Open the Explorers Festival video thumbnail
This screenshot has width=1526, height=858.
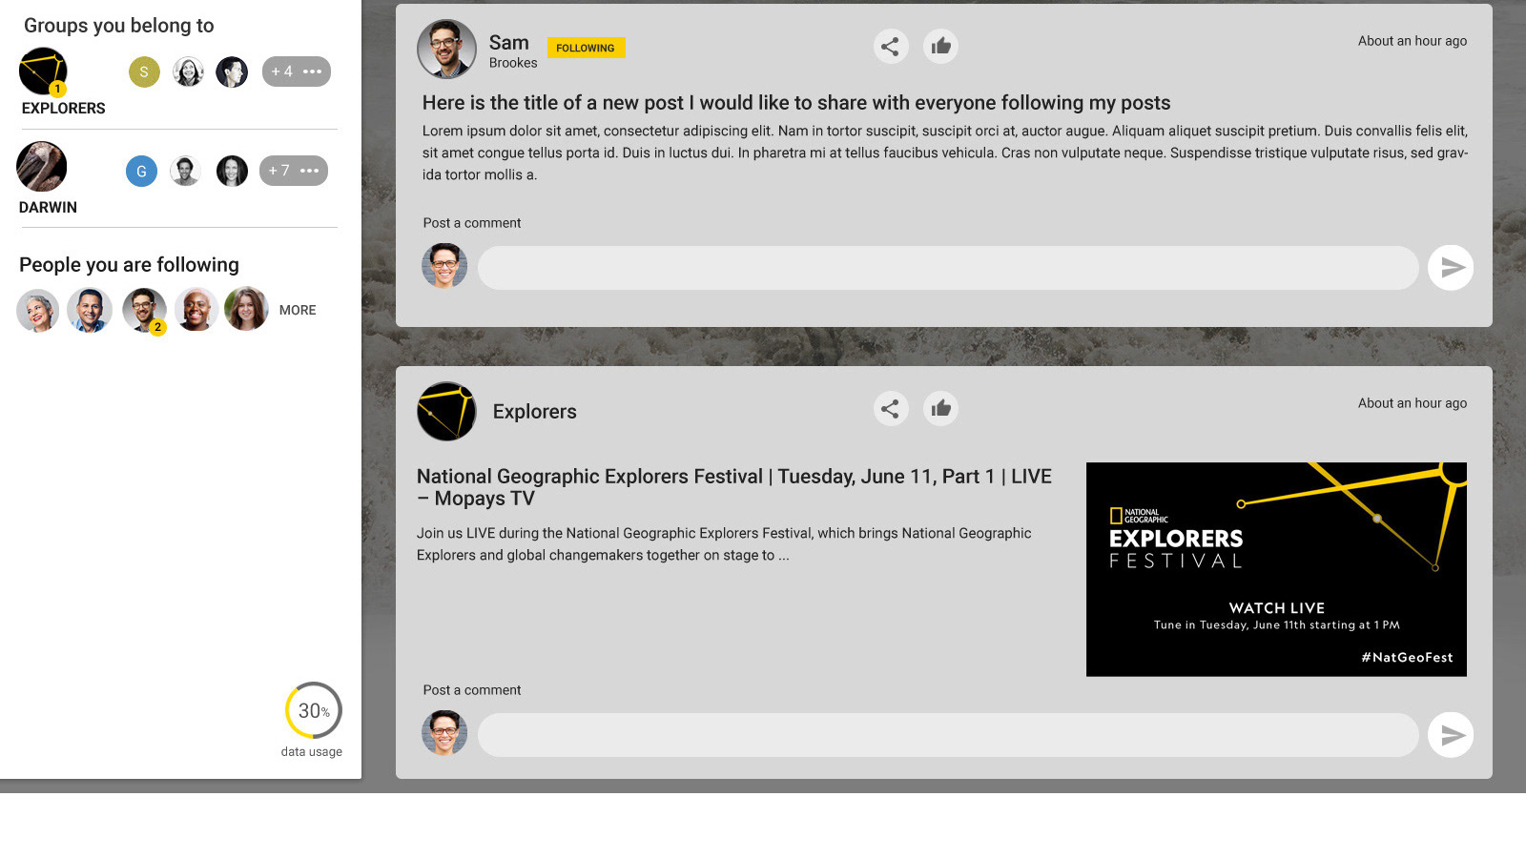click(1276, 569)
